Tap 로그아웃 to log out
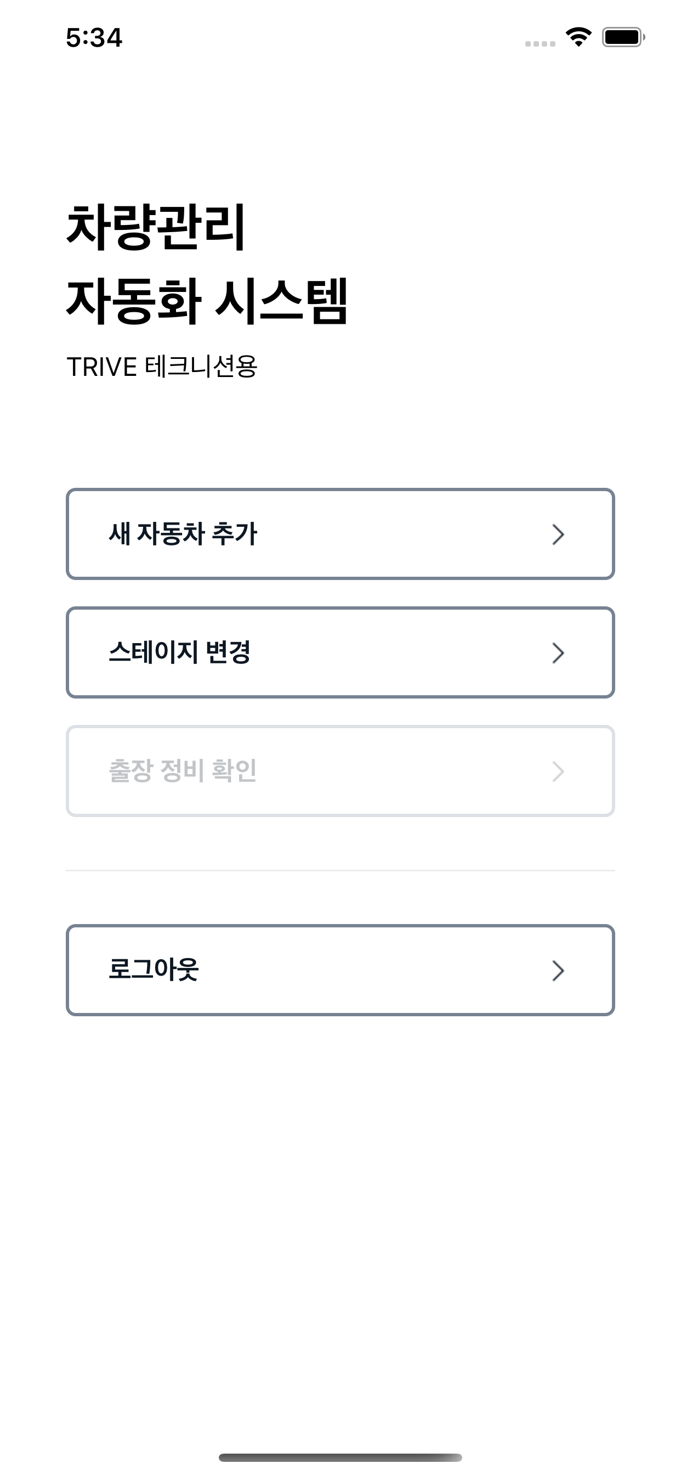Viewport: 681px width, 1475px height. click(x=340, y=970)
